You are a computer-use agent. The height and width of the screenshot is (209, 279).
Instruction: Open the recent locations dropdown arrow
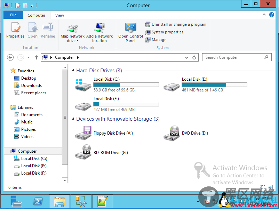pyautogui.click(x=29, y=57)
